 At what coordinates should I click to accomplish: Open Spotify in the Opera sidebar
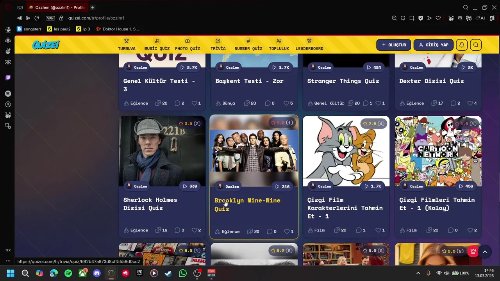pyautogui.click(x=8, y=94)
